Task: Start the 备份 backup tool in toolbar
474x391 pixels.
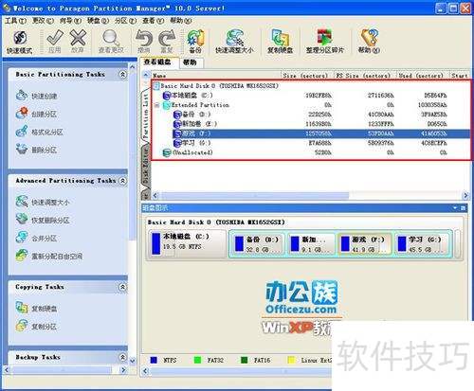Action: coord(195,42)
